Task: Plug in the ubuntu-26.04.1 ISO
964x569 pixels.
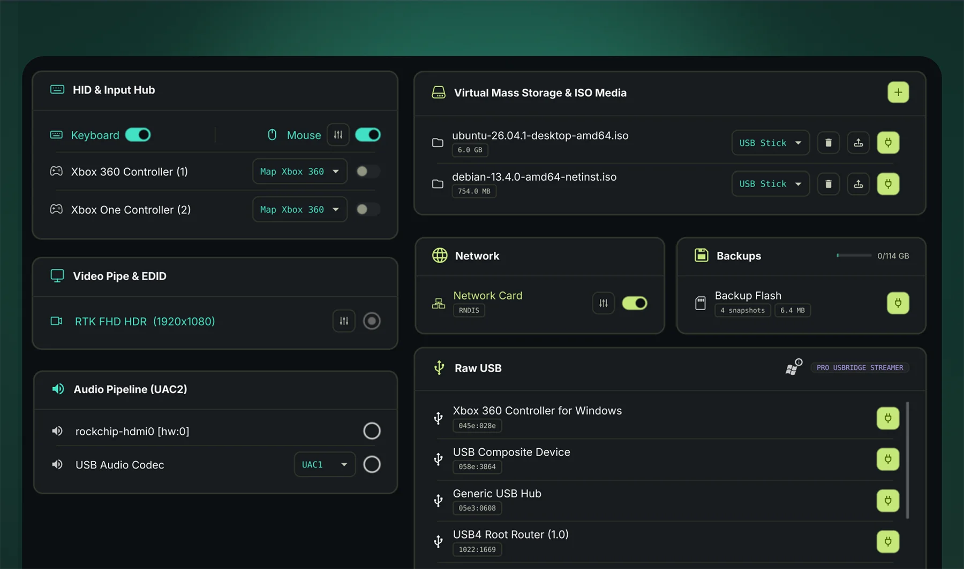Action: (x=888, y=143)
